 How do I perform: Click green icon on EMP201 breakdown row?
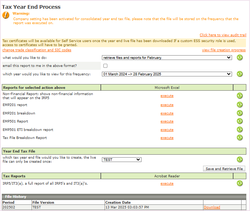tap(240, 113)
